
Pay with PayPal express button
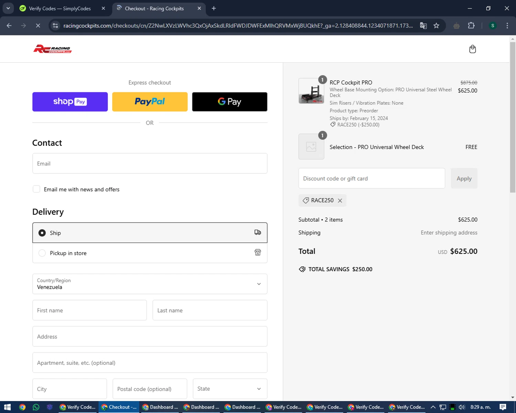[x=150, y=102]
